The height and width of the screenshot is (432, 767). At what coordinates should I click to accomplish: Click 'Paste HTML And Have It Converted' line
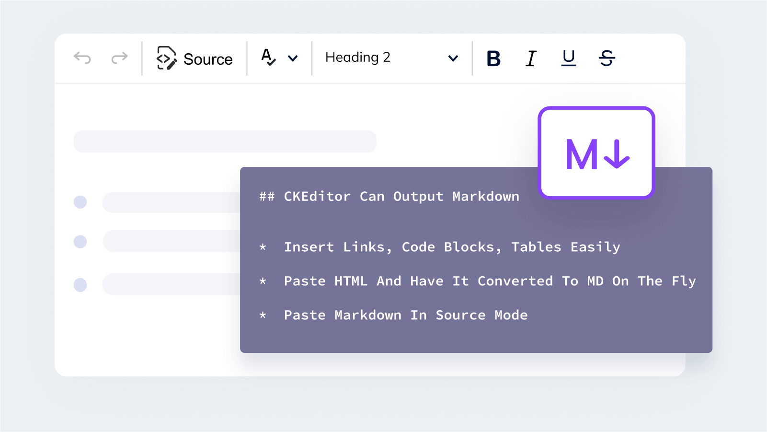pyautogui.click(x=490, y=281)
